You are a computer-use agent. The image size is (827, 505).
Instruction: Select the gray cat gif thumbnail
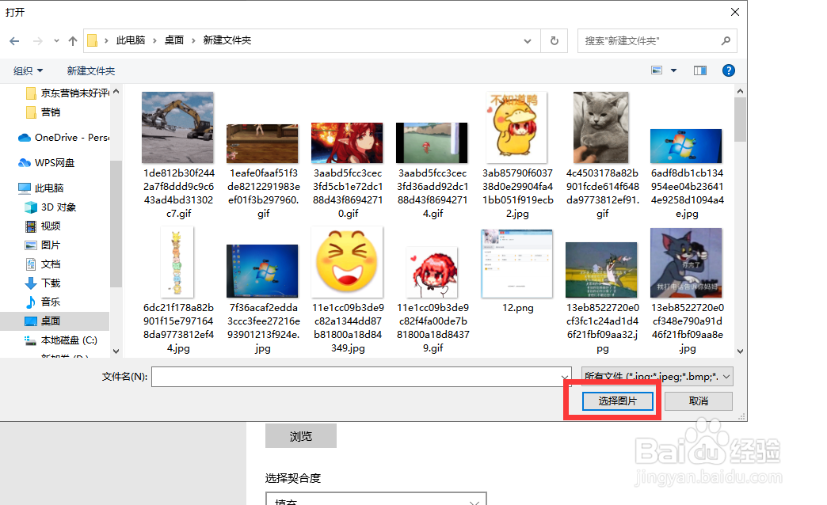[x=601, y=127]
